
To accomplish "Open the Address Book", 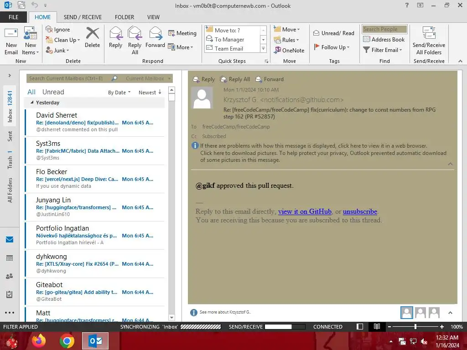I will (384, 39).
